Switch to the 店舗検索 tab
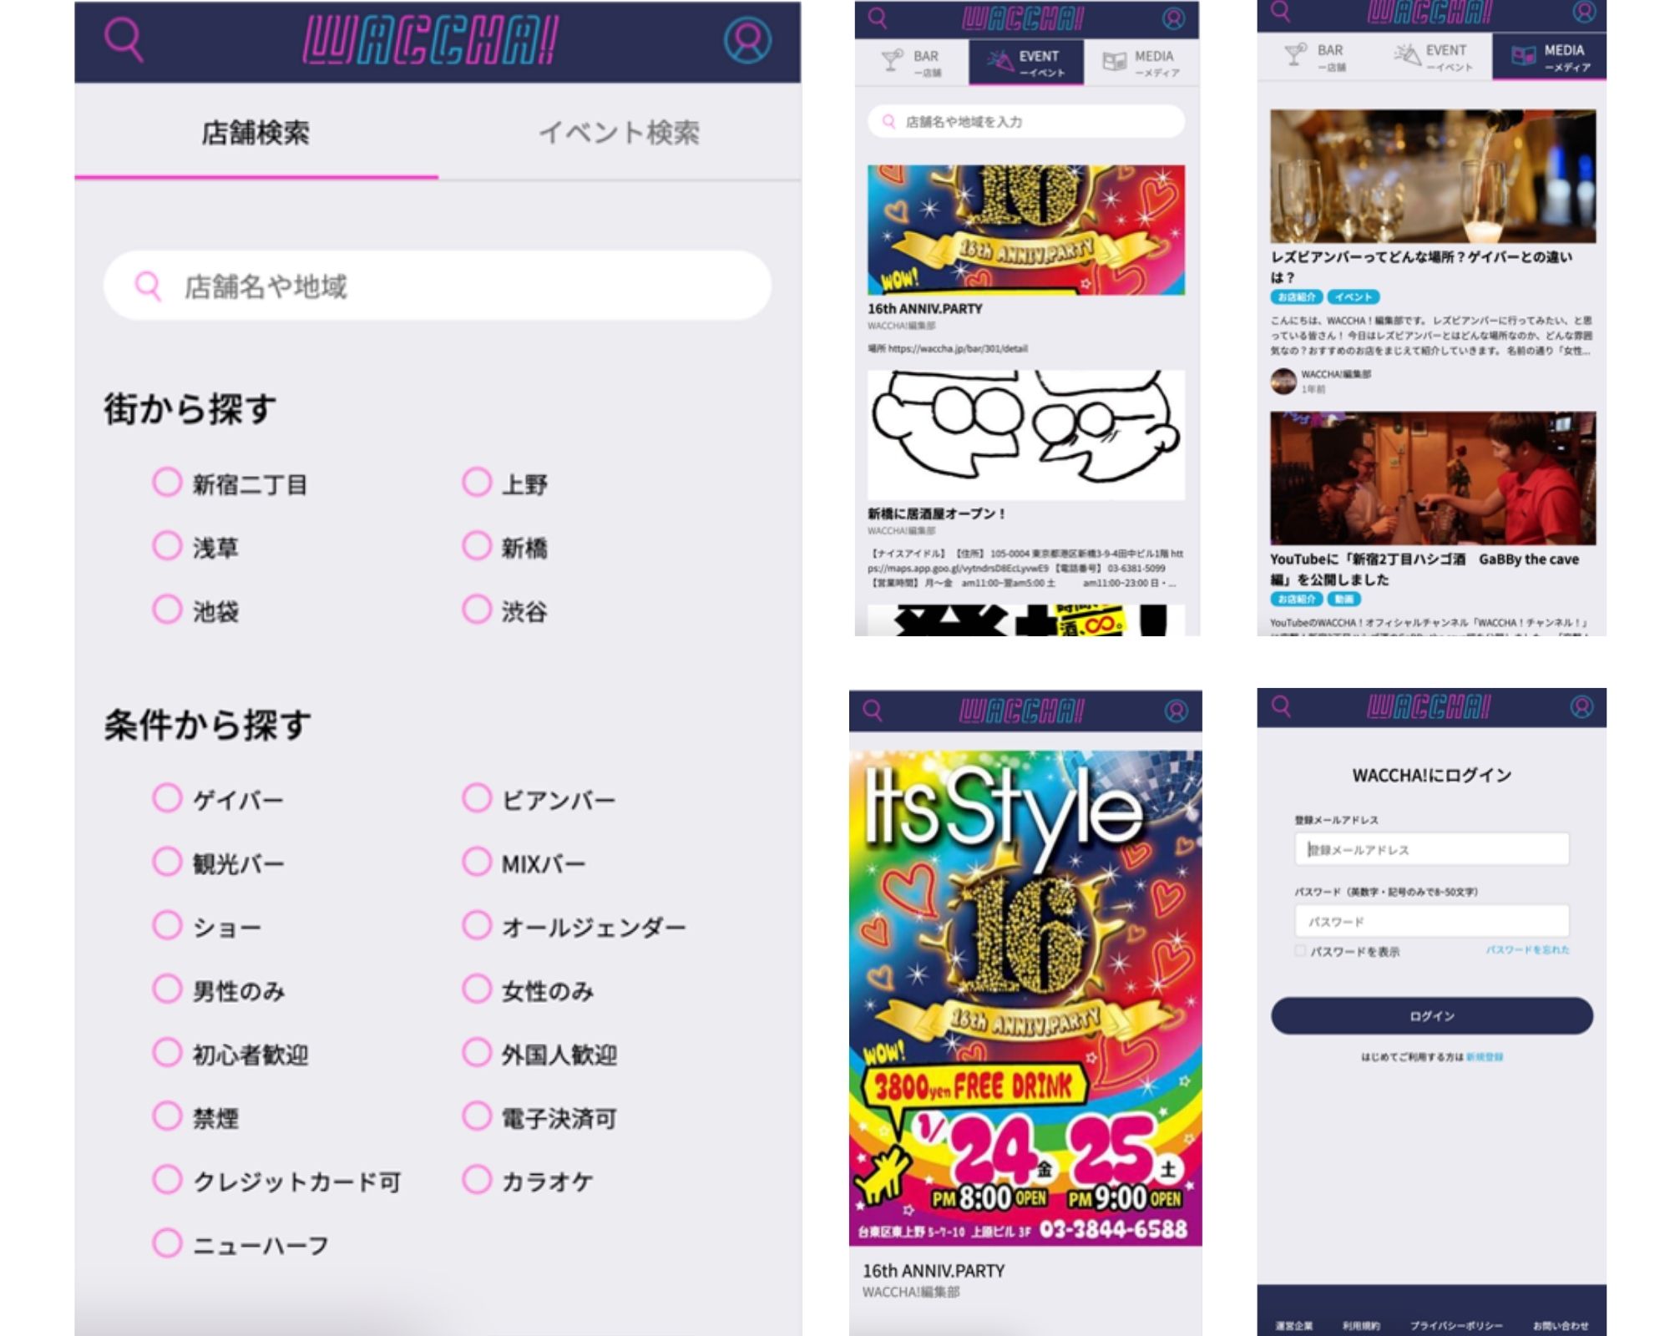The width and height of the screenshot is (1670, 1336). pos(256,133)
